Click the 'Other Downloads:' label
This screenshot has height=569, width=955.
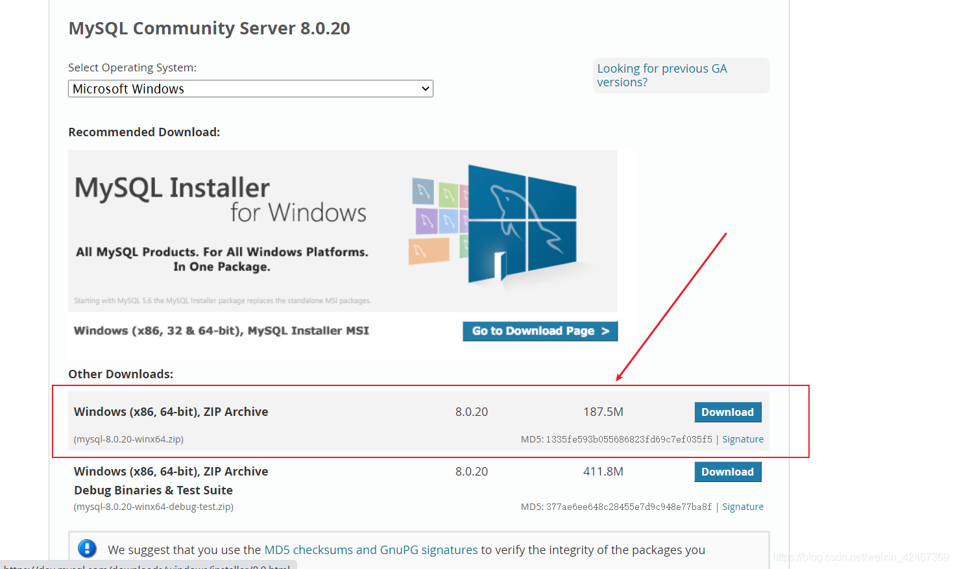[x=121, y=374]
